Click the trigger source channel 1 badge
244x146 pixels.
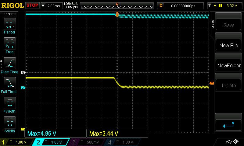click(220, 6)
